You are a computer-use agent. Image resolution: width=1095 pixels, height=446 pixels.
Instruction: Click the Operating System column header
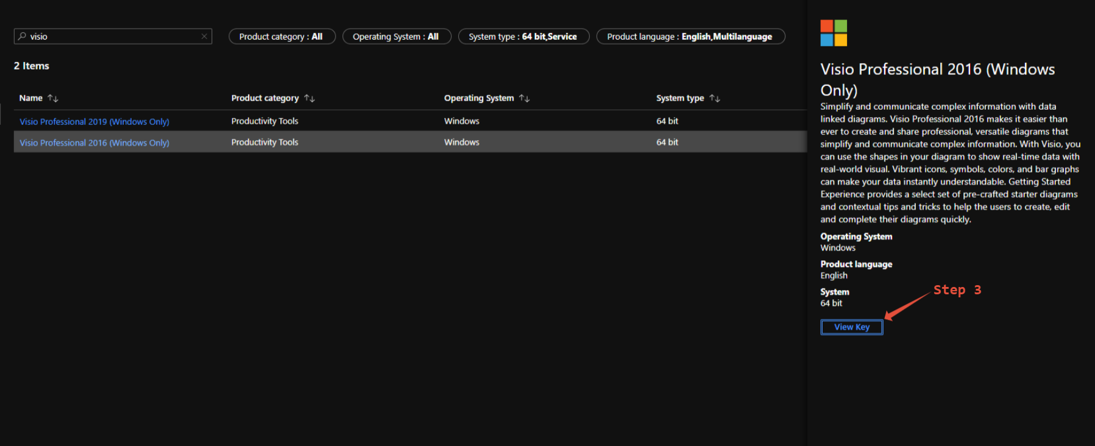click(x=479, y=98)
